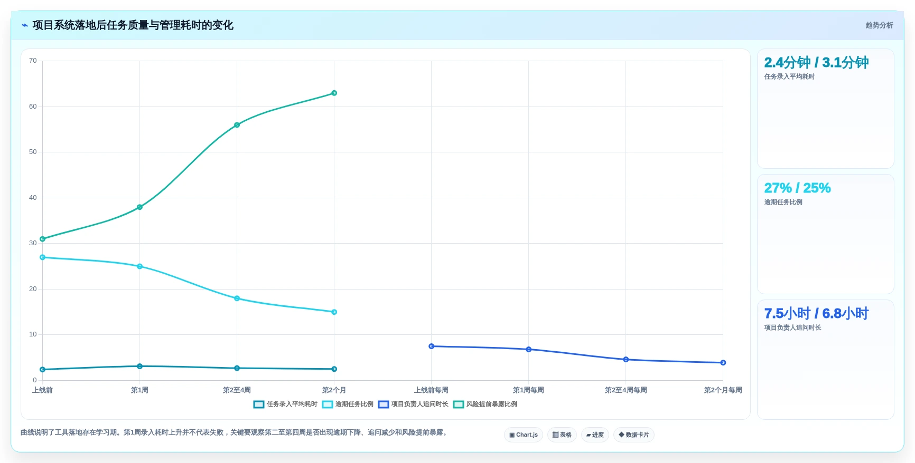Click the cyan overdue-ratio point at 第2个月
Viewport: 915px width, 463px height.
(x=334, y=312)
